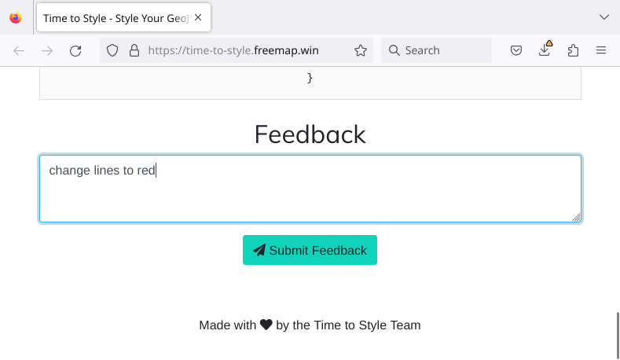Close the Time to Style tab
This screenshot has width=620, height=360.
pyautogui.click(x=198, y=17)
